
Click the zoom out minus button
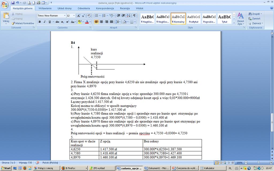(246, 163)
